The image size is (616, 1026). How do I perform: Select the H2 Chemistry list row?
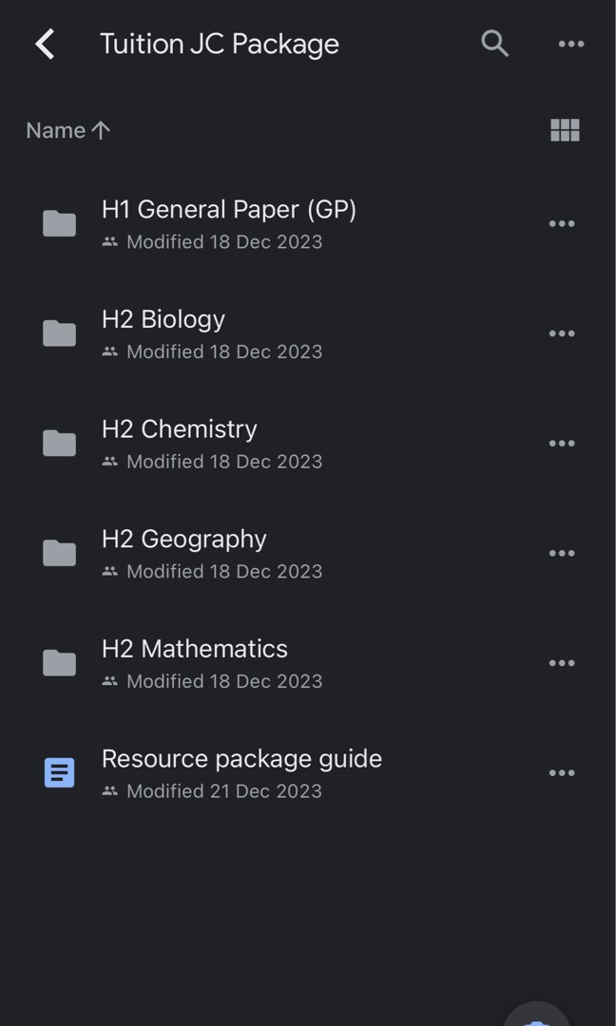[x=238, y=443]
